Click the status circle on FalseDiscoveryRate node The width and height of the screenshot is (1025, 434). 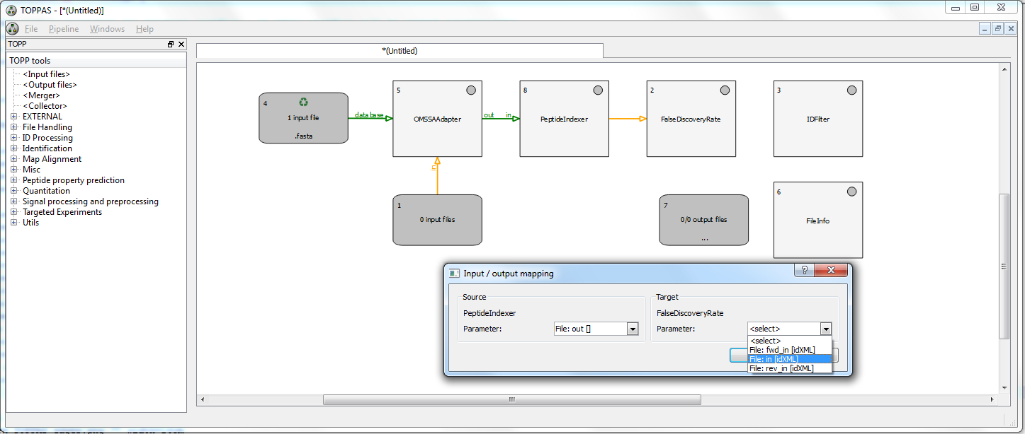725,90
